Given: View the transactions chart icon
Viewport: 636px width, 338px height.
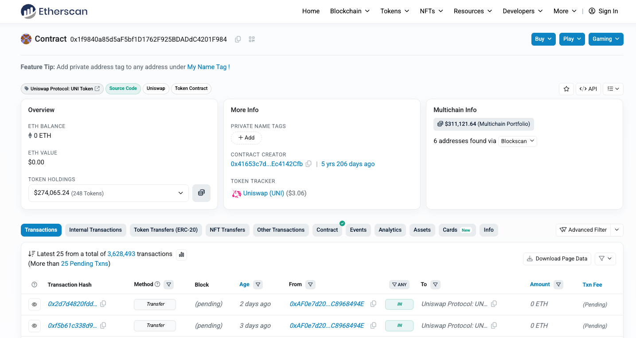Looking at the screenshot, I should point(181,254).
